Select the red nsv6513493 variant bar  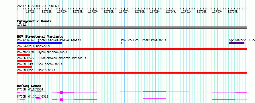(x=24, y=67)
